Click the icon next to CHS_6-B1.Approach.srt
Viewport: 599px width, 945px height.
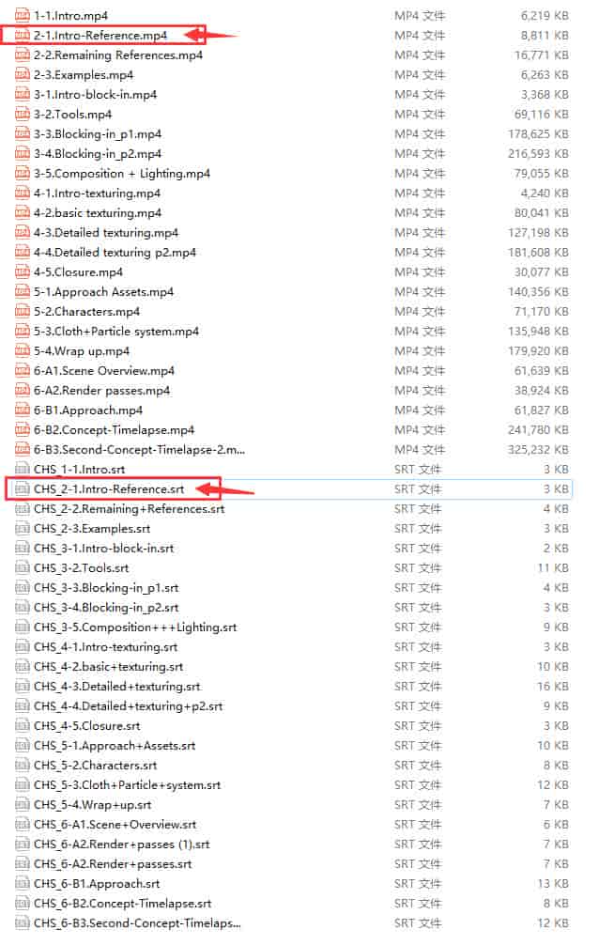coord(23,884)
